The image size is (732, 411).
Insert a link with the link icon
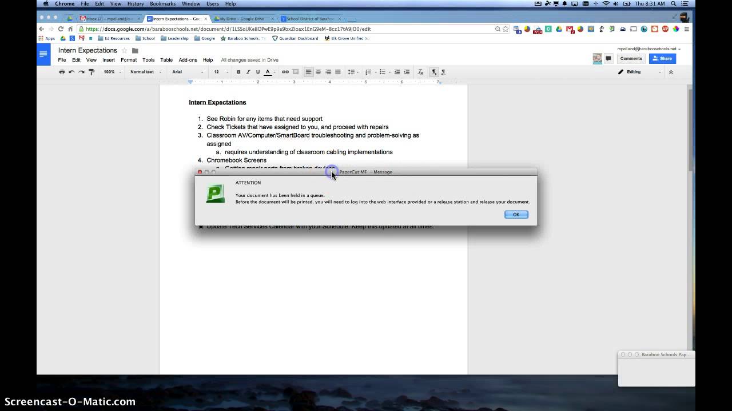click(285, 72)
